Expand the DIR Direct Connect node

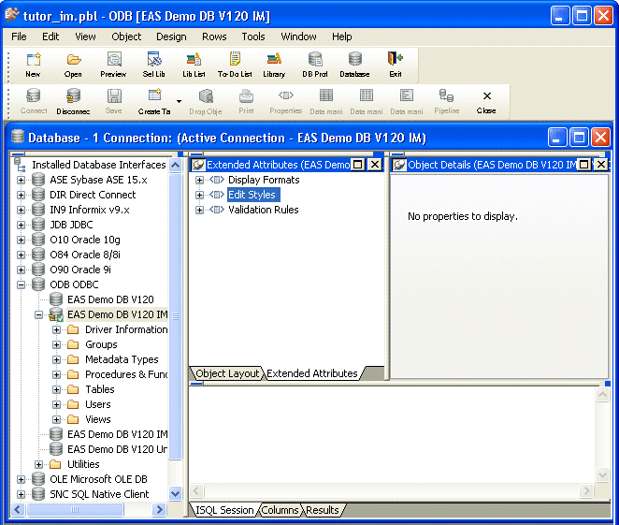tap(22, 196)
